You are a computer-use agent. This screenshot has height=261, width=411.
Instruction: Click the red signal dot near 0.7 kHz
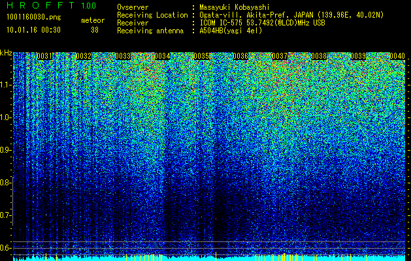216,219
